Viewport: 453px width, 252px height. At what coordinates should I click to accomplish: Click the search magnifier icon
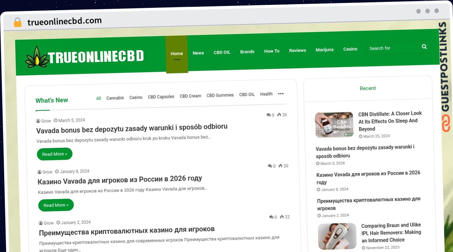coord(424,47)
